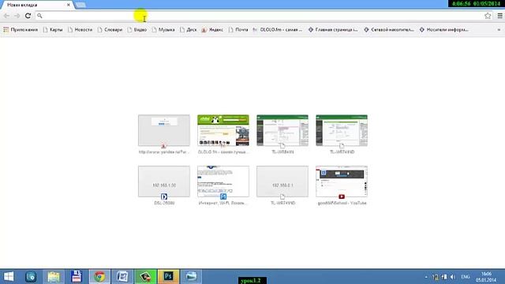Open the Новости bookmark

pos(80,30)
